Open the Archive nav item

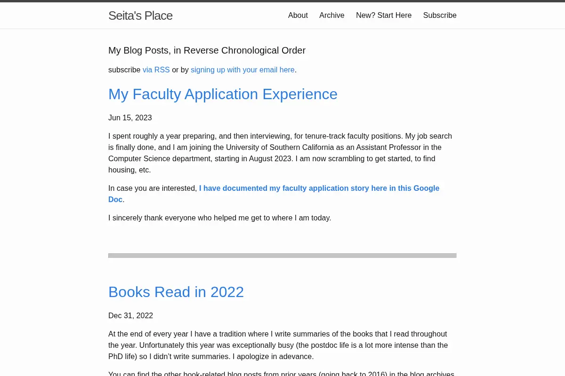[332, 16]
